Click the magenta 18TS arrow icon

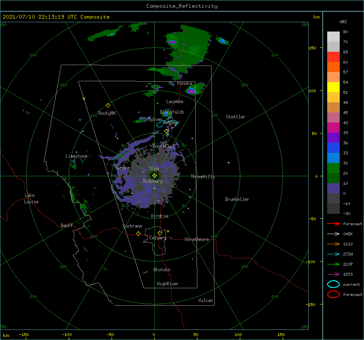[333, 275]
